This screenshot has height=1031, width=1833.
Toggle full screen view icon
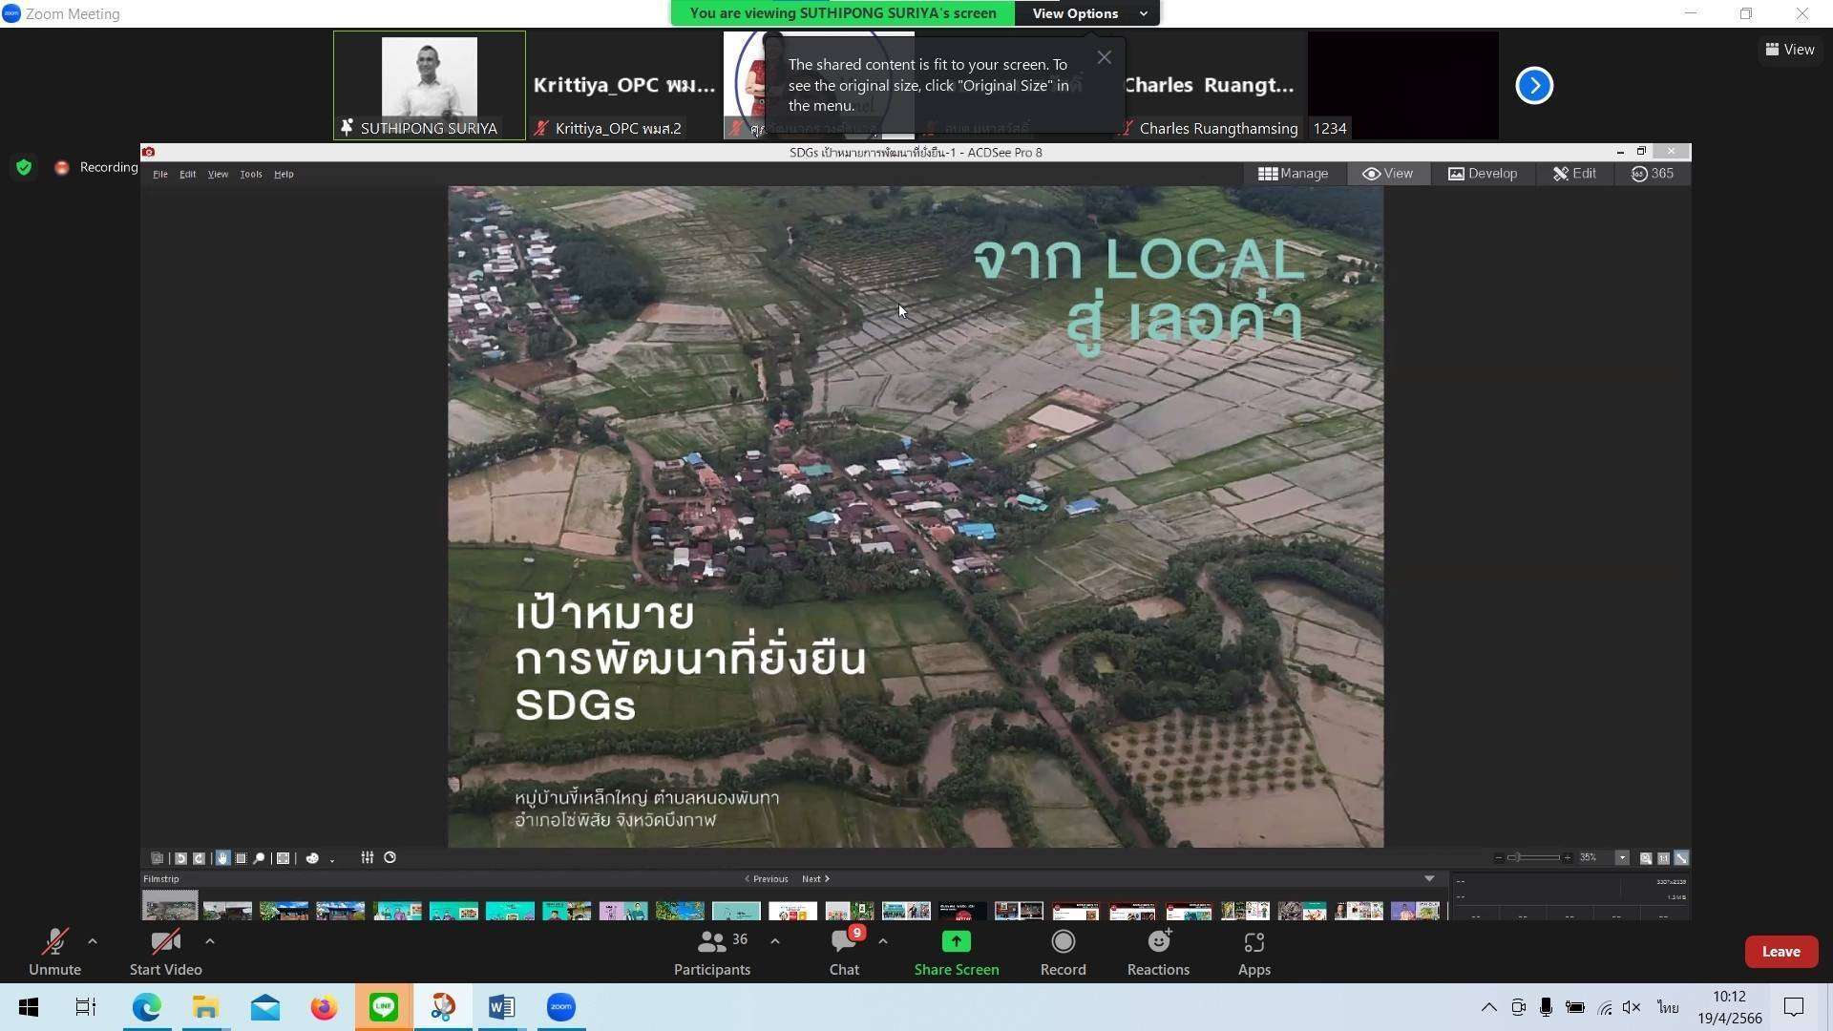(283, 858)
